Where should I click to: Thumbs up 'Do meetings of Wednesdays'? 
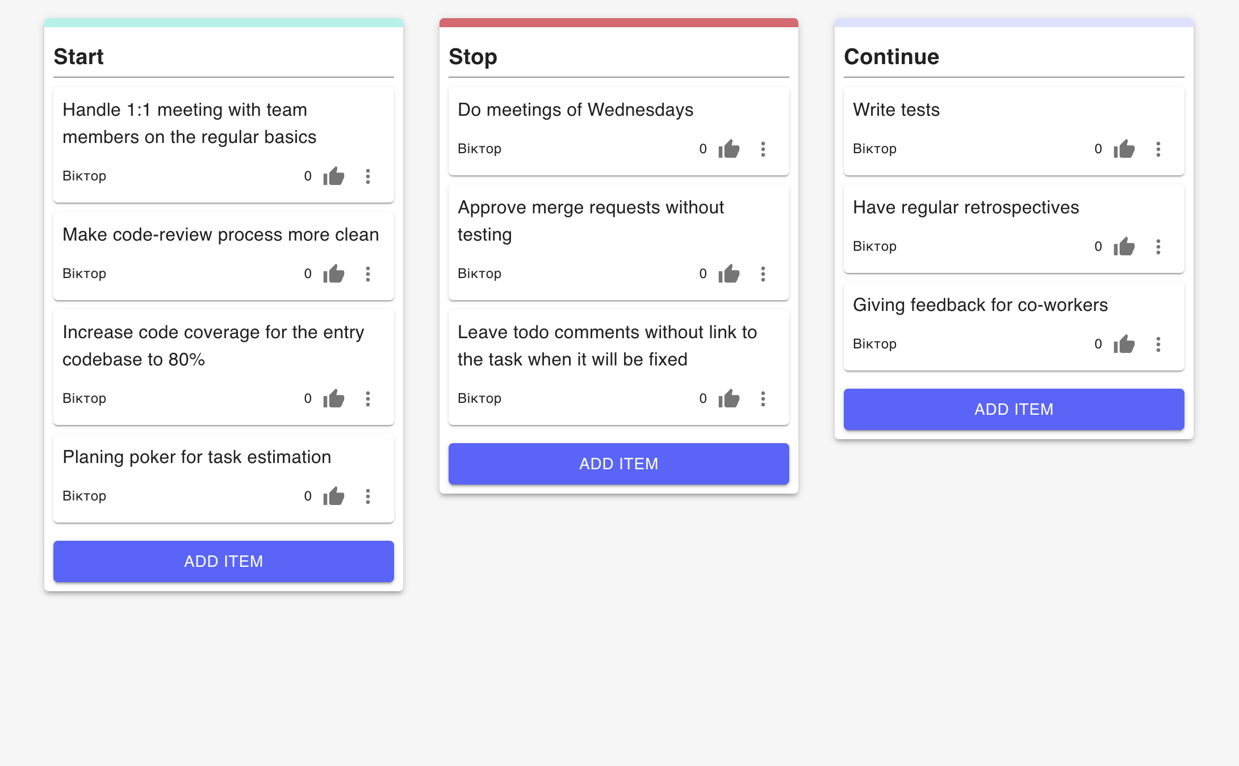(x=729, y=149)
